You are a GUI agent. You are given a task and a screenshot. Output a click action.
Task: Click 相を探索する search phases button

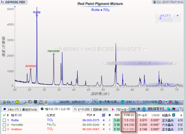click(x=159, y=109)
